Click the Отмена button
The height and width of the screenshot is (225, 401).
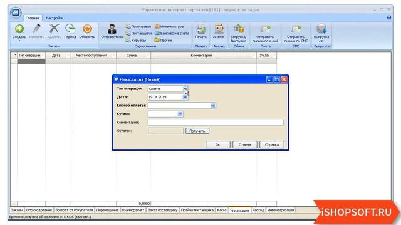click(245, 144)
